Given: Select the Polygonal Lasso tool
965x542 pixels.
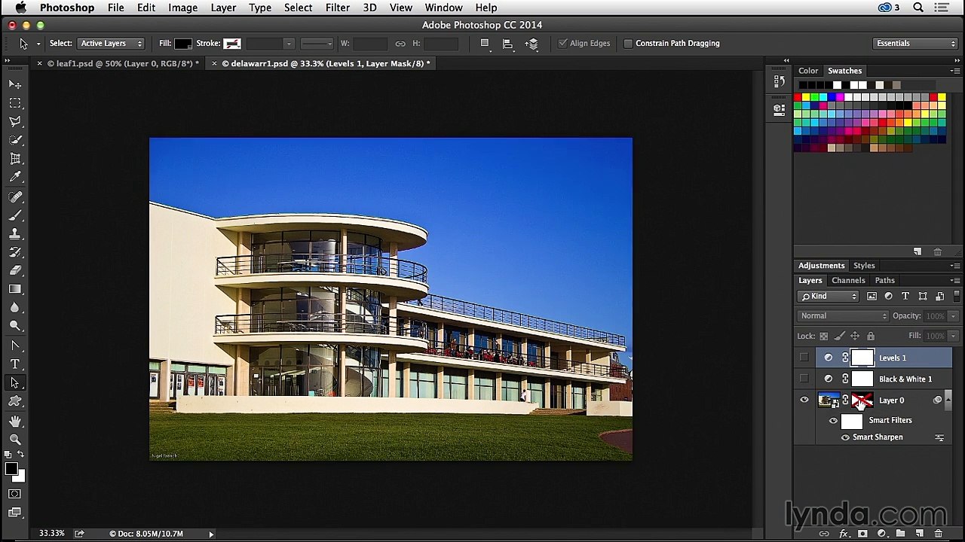Looking at the screenshot, I should click(15, 121).
